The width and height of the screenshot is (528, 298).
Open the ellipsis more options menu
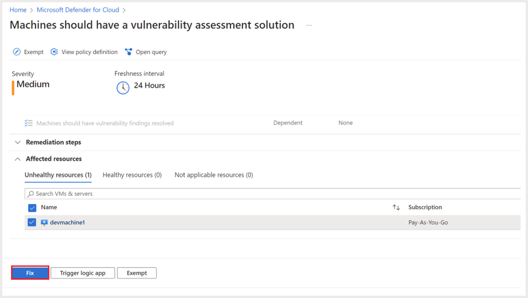click(x=309, y=26)
